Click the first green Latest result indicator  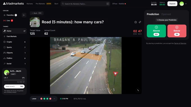coord(44,99)
